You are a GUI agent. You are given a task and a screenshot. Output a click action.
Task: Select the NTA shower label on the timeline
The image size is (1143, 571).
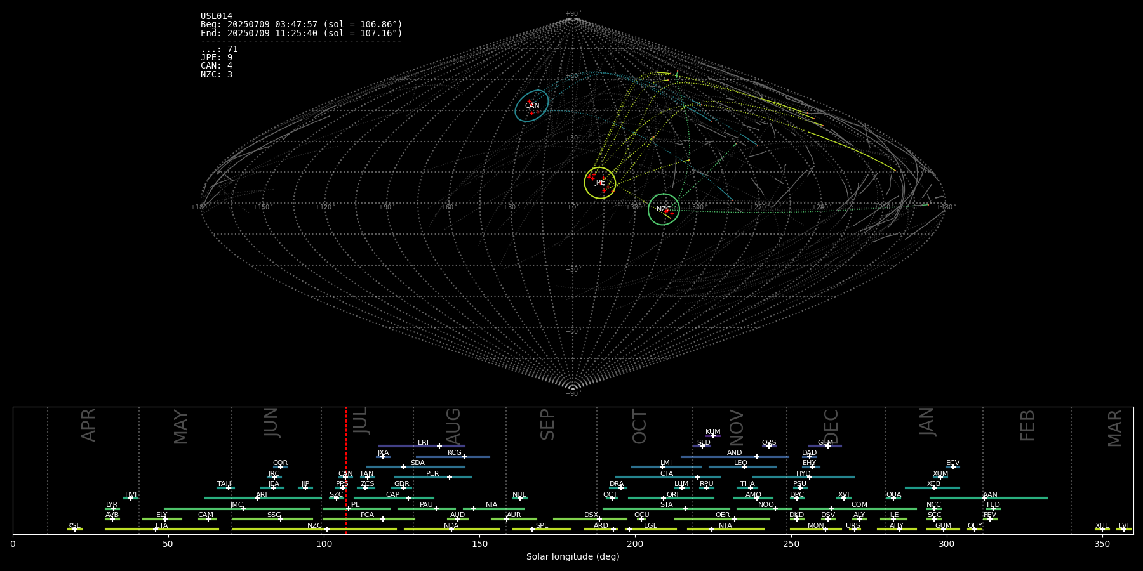725,526
